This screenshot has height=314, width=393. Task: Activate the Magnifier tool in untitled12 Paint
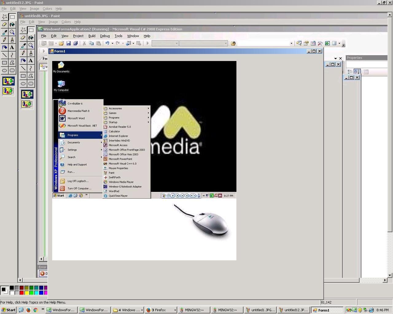(12, 32)
